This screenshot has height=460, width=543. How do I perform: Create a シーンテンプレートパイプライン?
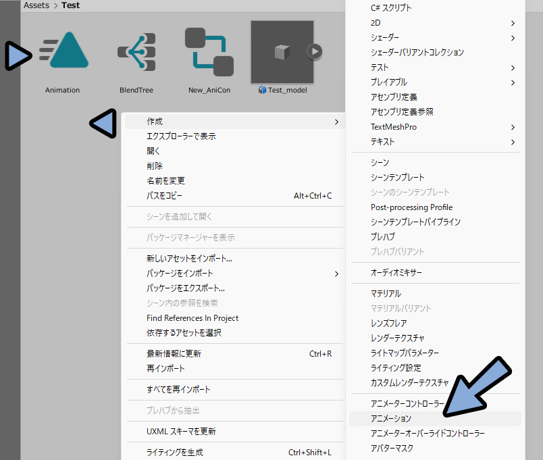(436, 222)
